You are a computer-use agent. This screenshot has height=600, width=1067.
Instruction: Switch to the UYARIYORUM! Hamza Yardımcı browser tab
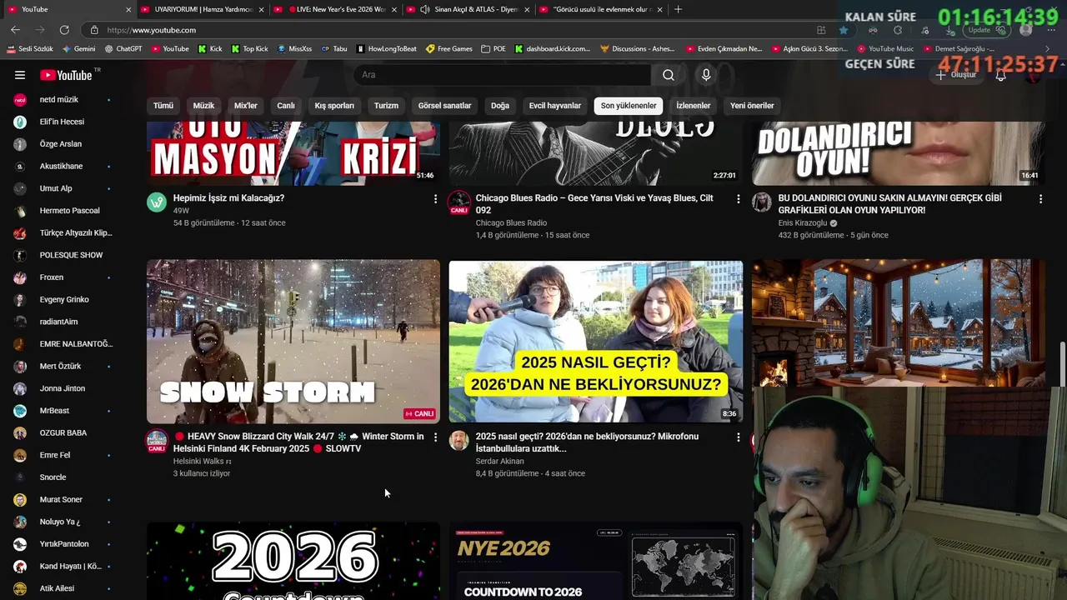tap(203, 9)
